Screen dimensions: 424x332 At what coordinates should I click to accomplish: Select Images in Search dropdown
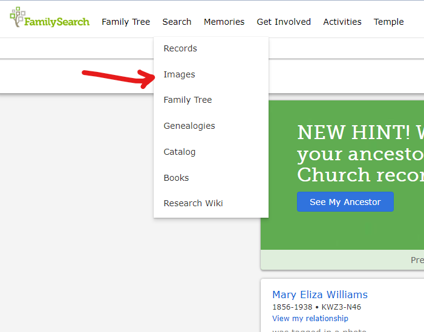(179, 74)
